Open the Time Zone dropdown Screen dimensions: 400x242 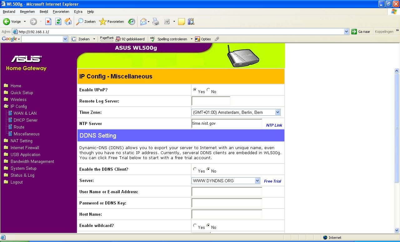click(x=277, y=112)
